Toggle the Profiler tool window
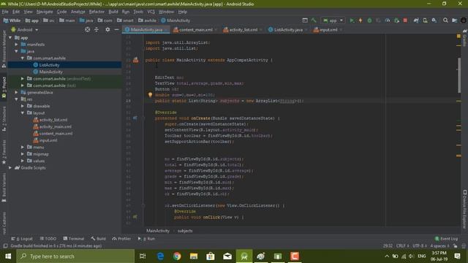Screen dimensions: 468x263 121,239
